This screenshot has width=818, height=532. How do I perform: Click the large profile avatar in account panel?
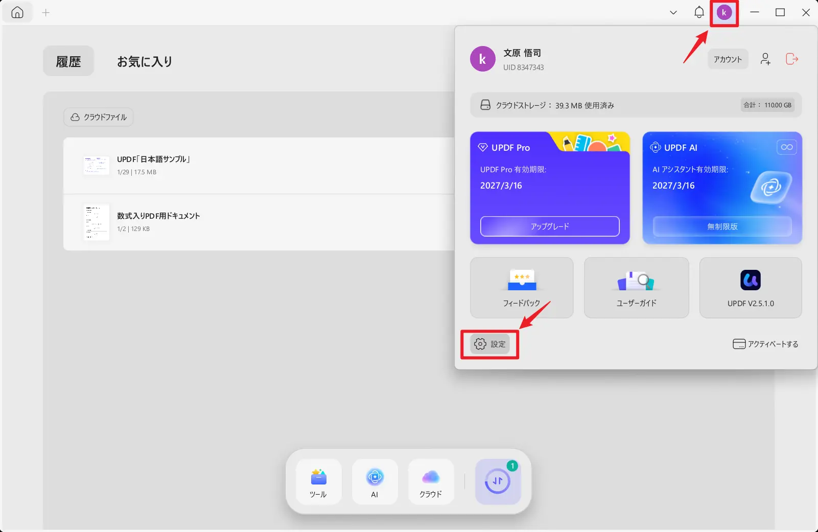tap(482, 59)
